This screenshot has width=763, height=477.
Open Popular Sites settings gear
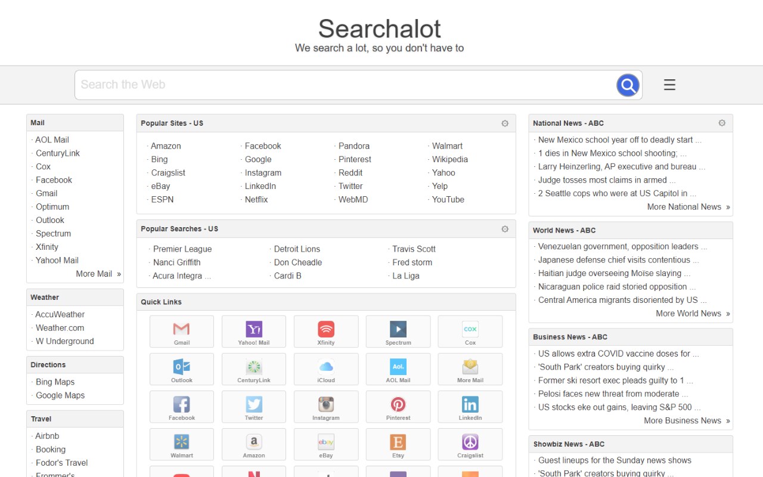pos(505,123)
